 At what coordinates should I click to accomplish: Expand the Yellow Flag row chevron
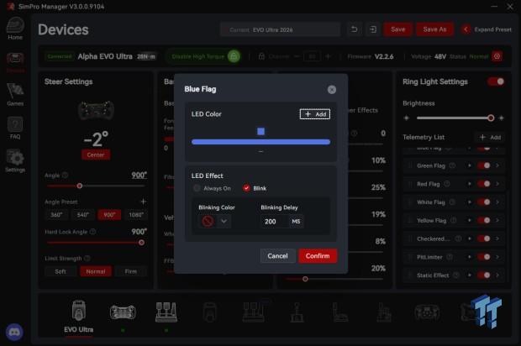(x=497, y=220)
